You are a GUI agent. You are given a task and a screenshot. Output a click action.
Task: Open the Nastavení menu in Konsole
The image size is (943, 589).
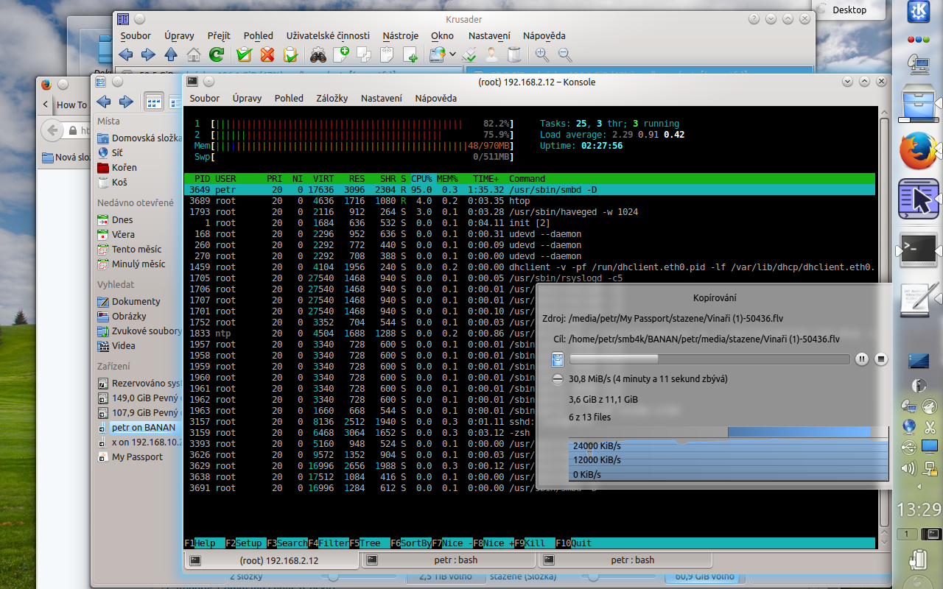[382, 98]
